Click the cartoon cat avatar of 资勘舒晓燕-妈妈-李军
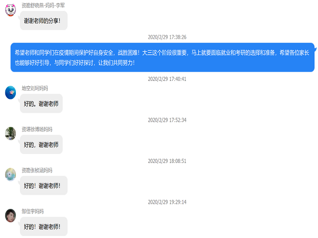This screenshot has width=318, height=238. [x=10, y=10]
